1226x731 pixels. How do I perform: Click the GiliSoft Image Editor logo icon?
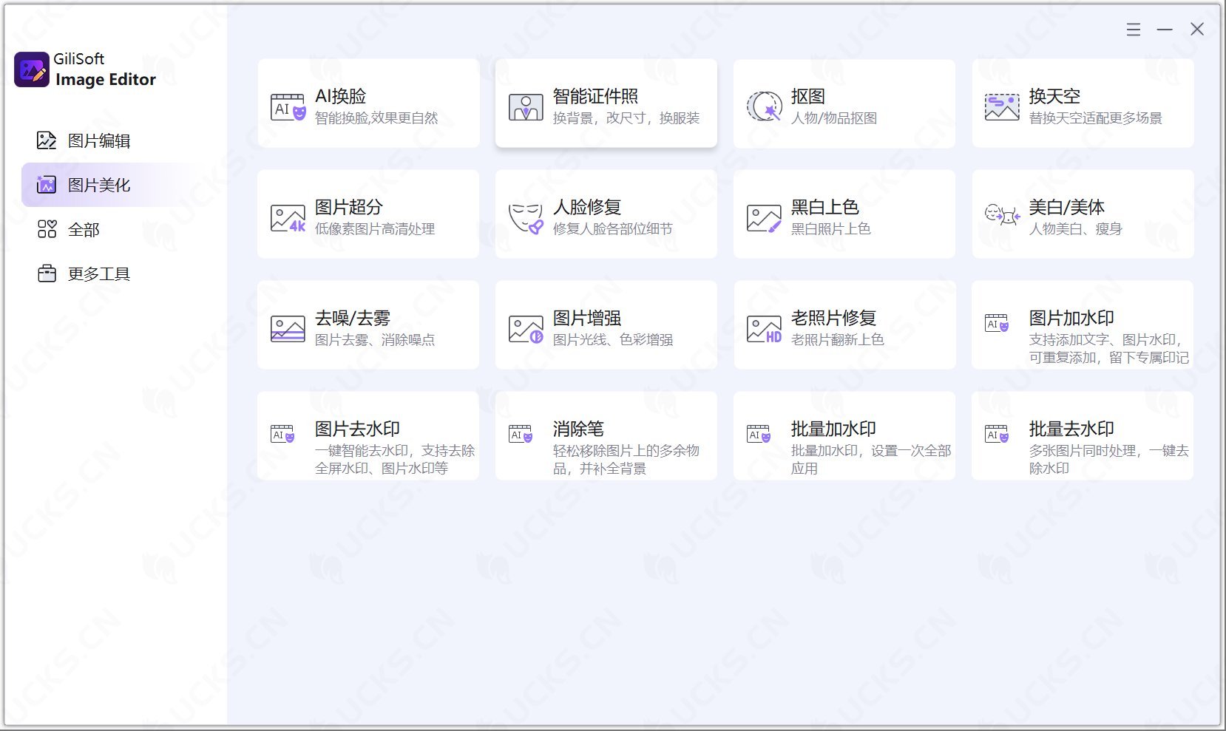pyautogui.click(x=32, y=69)
